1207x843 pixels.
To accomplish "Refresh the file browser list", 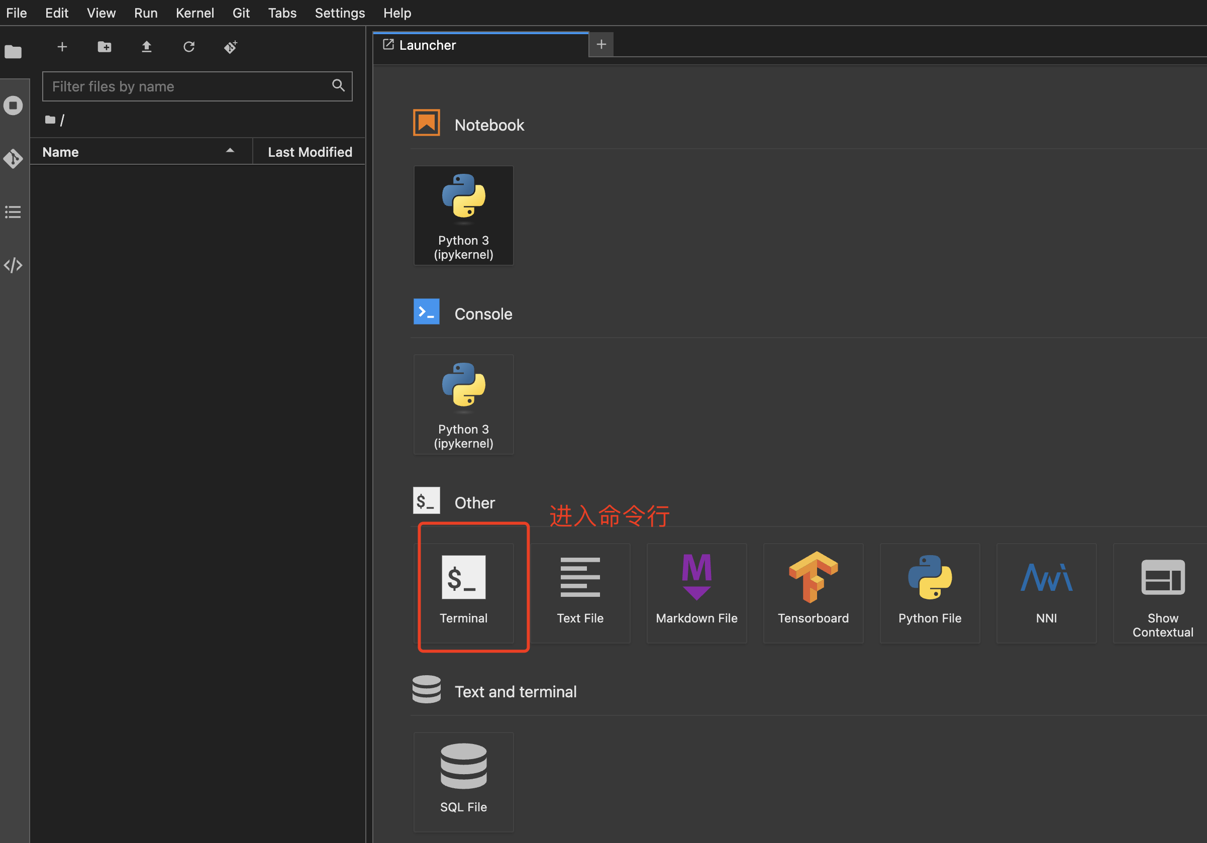I will click(189, 47).
